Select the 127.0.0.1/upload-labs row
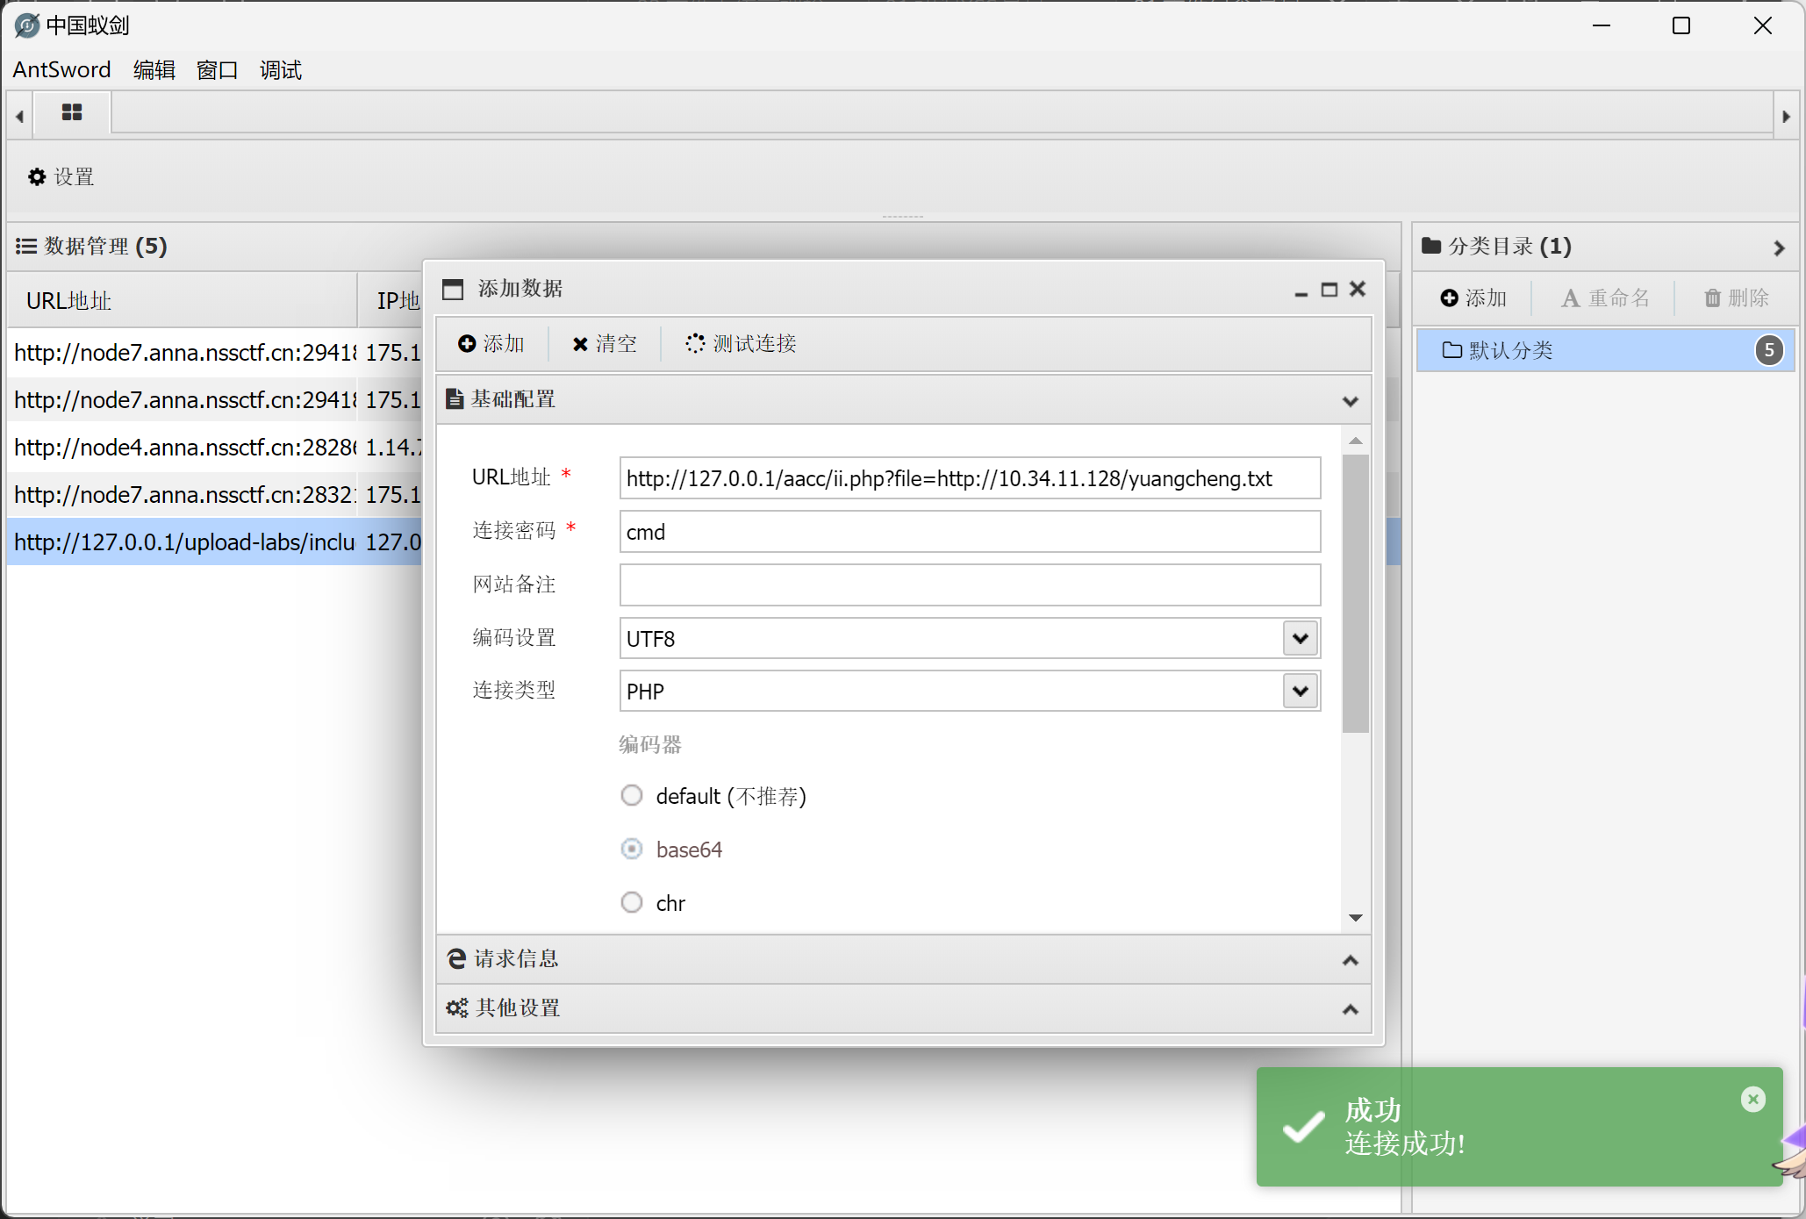1806x1219 pixels. 215,542
